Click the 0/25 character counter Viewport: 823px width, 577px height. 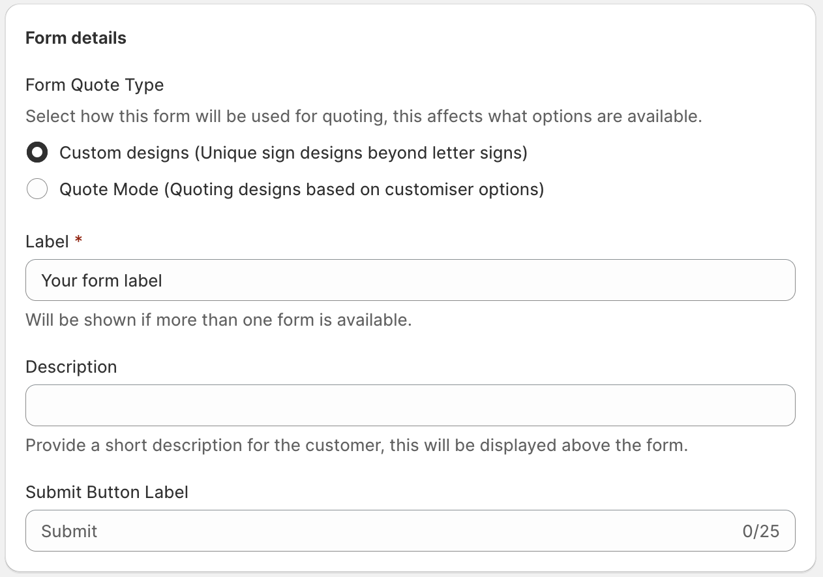pyautogui.click(x=760, y=531)
